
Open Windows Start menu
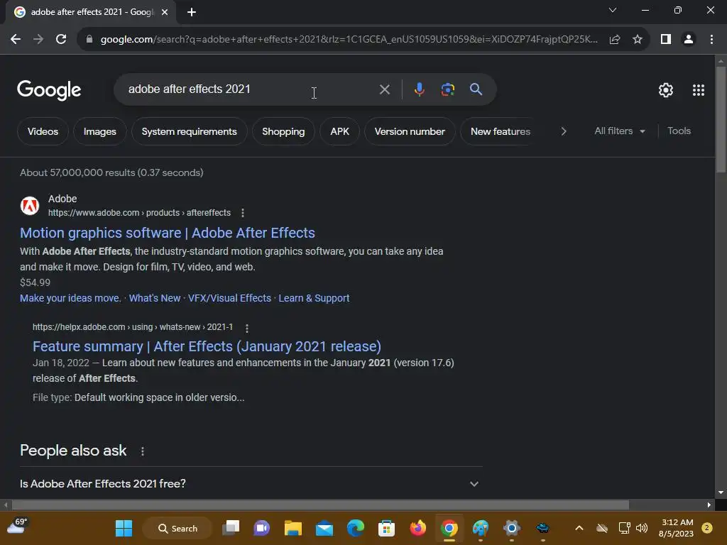(124, 528)
